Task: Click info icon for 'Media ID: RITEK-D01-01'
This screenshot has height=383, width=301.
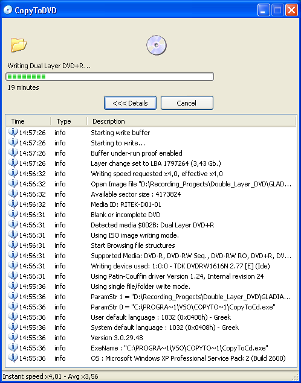Action: point(13,204)
